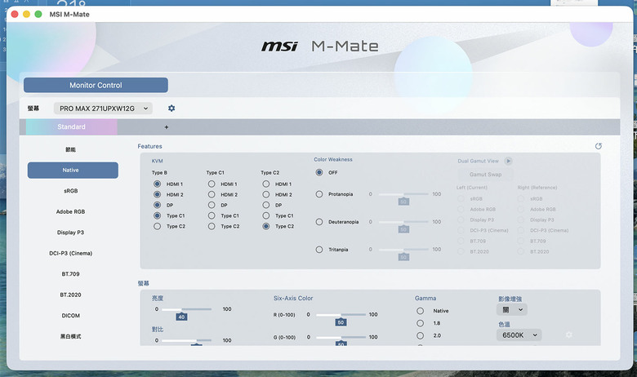
Task: Choose Gamma 1.8 radio button
Action: tap(420, 323)
